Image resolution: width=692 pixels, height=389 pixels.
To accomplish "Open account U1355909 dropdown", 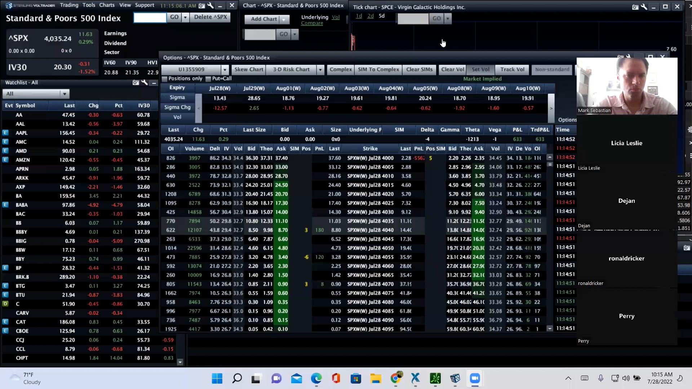I will pyautogui.click(x=225, y=70).
